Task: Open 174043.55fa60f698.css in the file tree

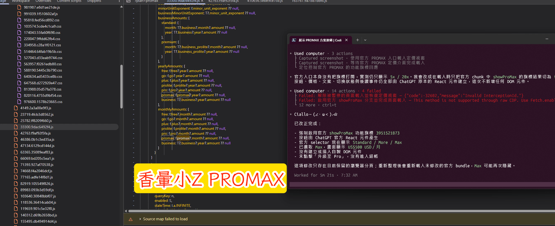Action: (x=42, y=33)
